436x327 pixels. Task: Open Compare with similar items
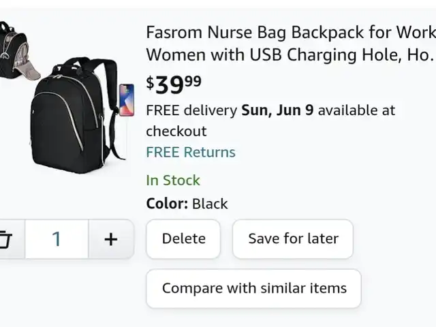254,288
